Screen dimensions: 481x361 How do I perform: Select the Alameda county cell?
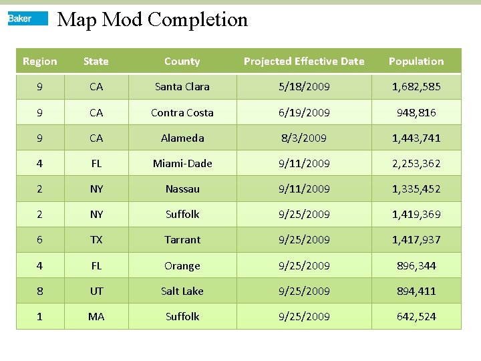point(182,138)
